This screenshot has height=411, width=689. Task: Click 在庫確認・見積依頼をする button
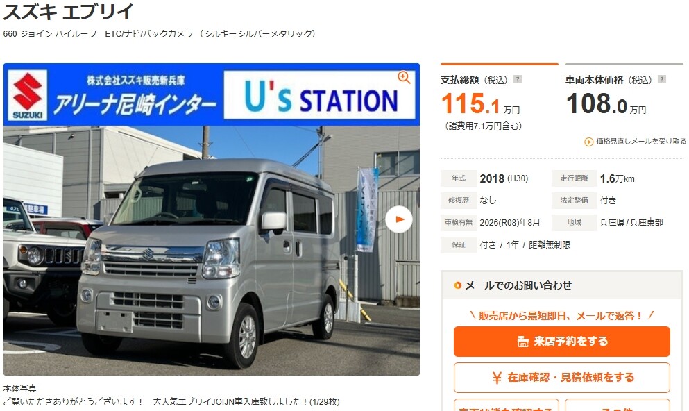click(x=561, y=378)
